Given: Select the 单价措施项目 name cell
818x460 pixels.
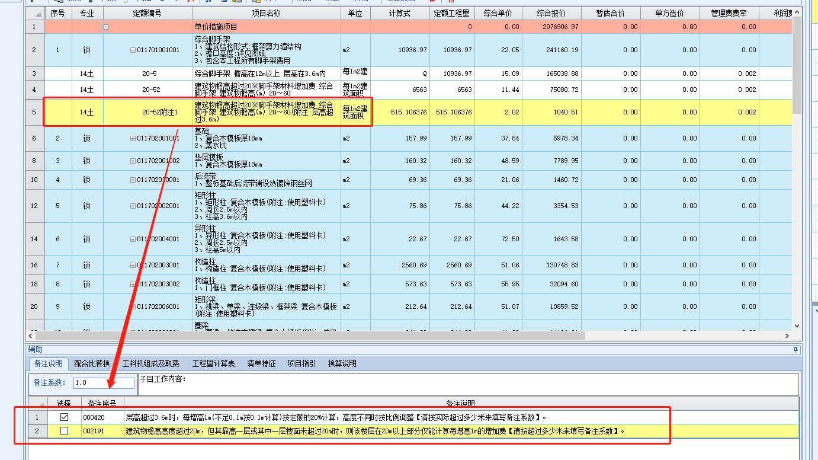Looking at the screenshot, I should tap(267, 27).
